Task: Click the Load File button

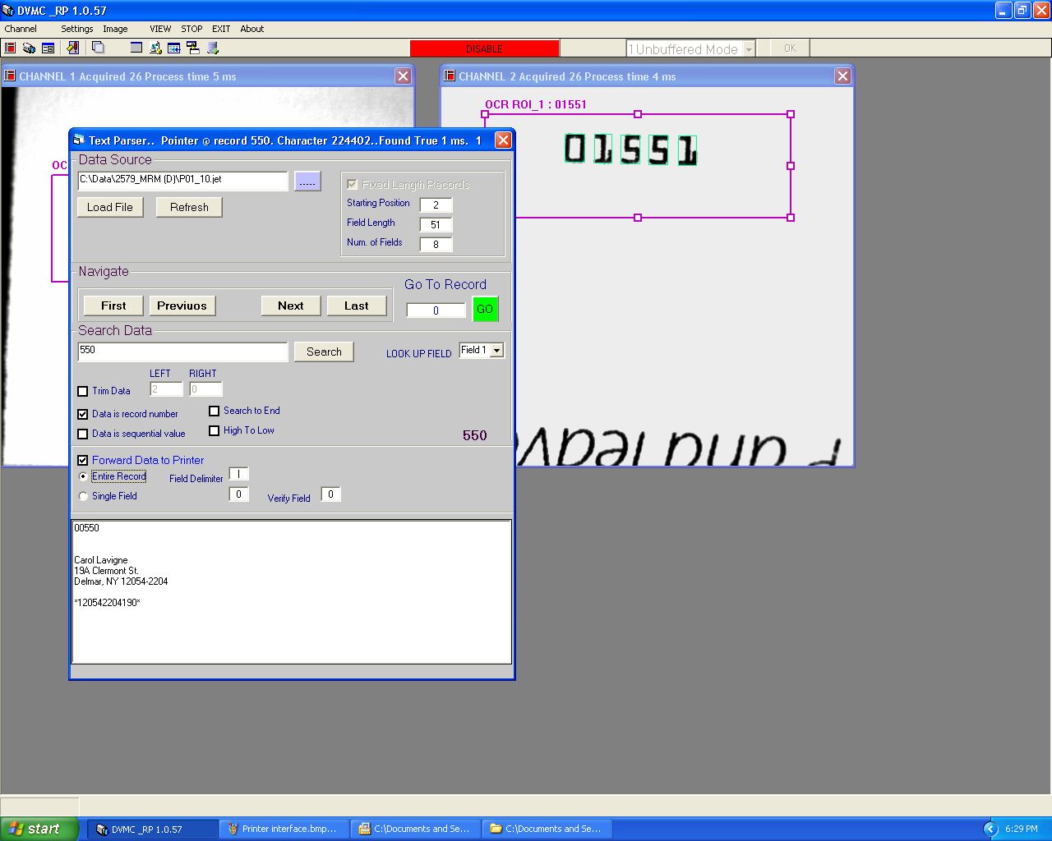Action: 110,208
